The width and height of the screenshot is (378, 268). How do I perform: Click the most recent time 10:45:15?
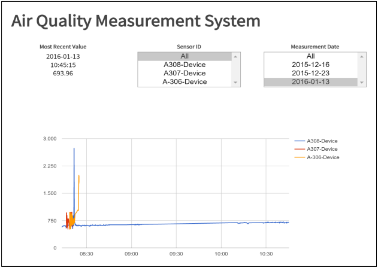click(x=63, y=65)
